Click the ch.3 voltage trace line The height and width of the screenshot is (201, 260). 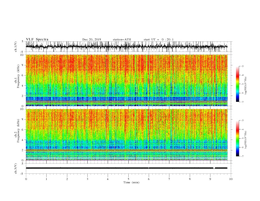[126, 168]
